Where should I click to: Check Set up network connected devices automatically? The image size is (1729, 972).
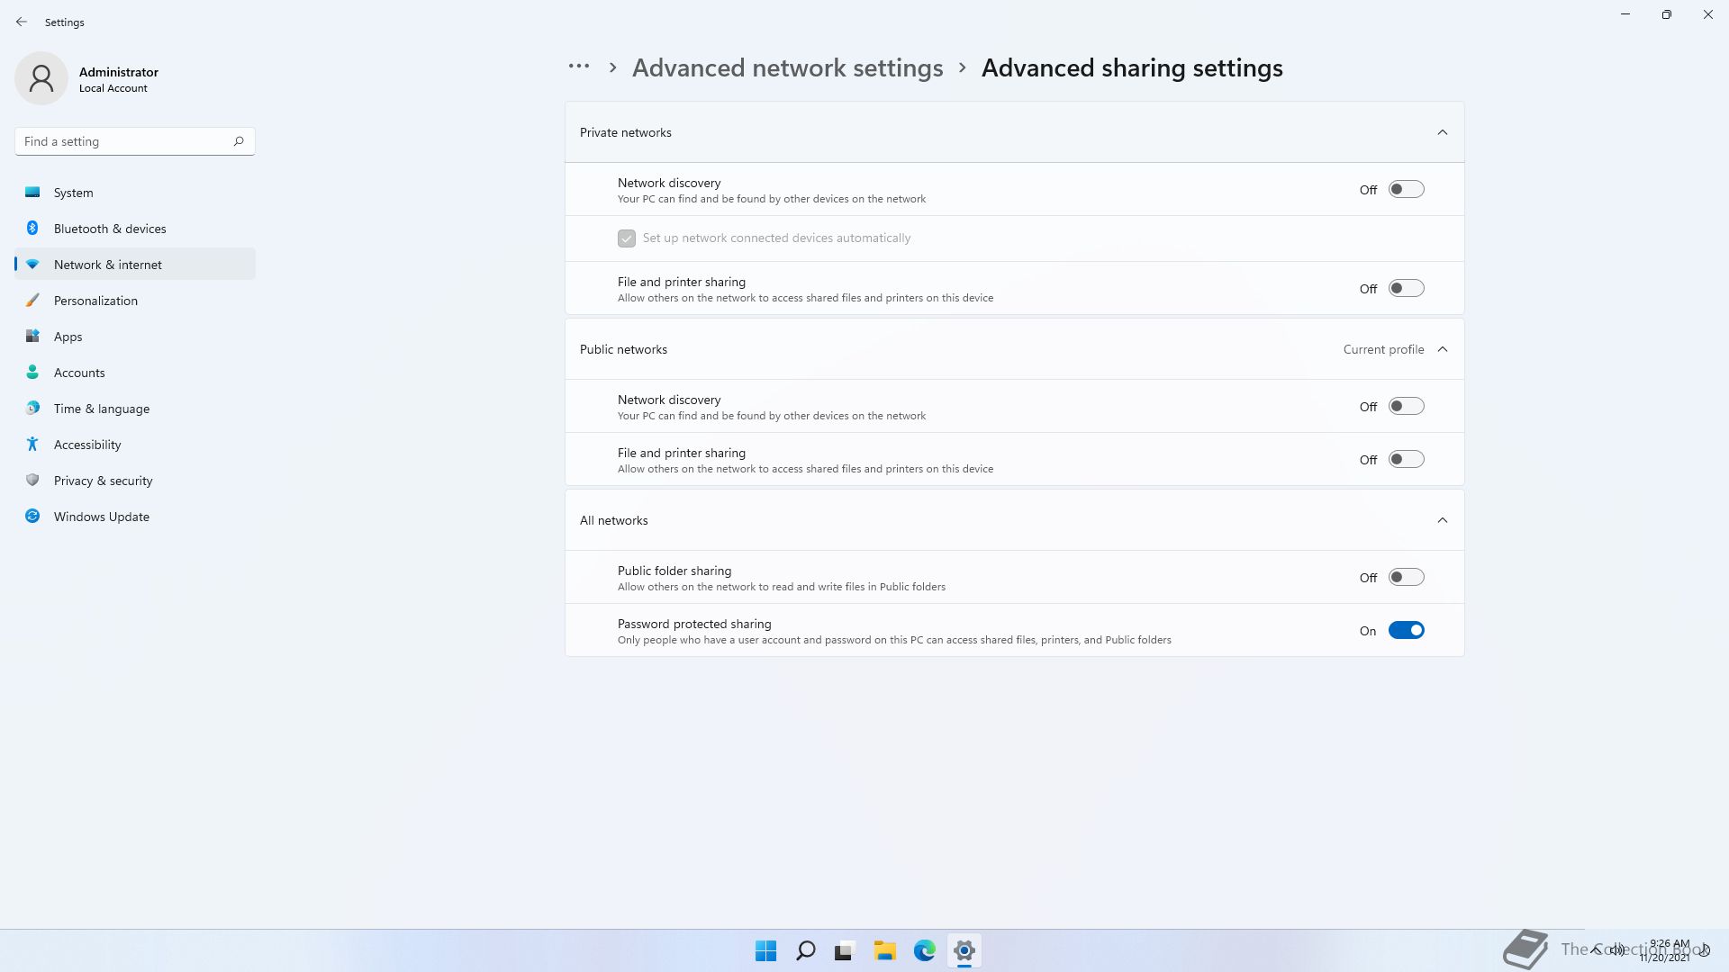[627, 238]
